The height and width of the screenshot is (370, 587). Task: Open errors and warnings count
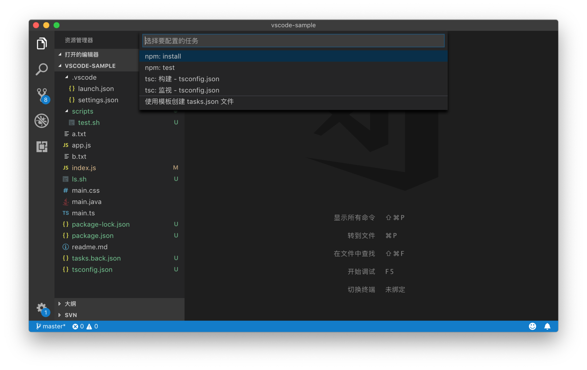pyautogui.click(x=85, y=326)
